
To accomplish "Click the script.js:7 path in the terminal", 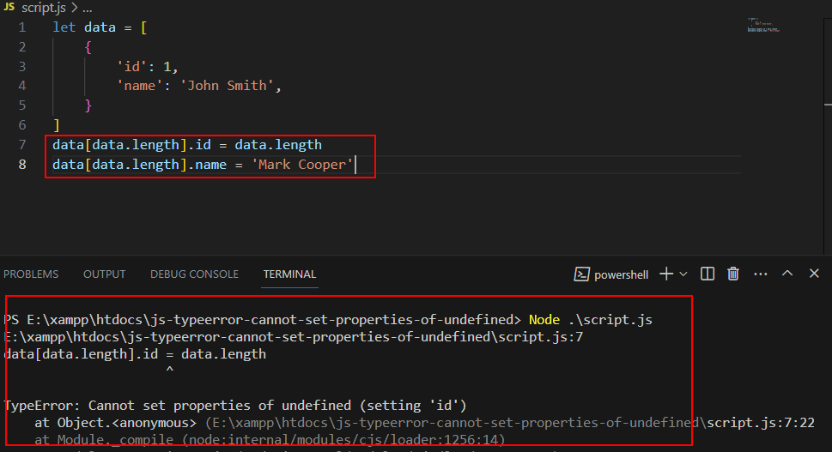I will coord(294,336).
